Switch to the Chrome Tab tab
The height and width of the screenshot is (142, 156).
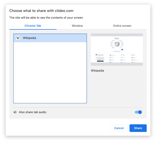point(33,26)
